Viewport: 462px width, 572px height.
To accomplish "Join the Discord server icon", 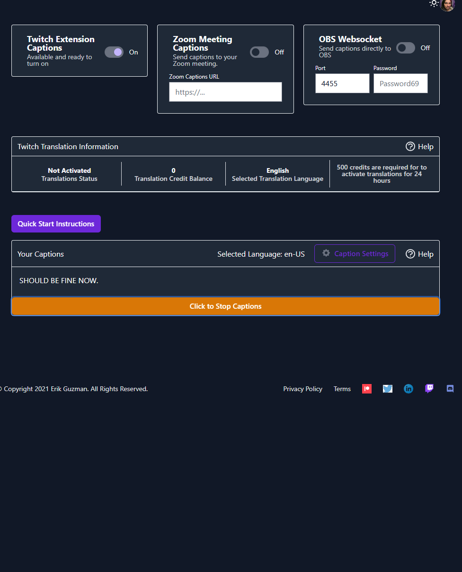I will [450, 389].
